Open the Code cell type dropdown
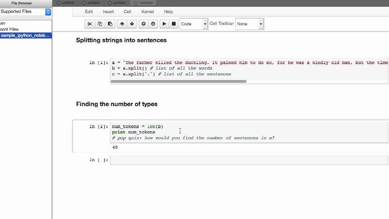This screenshot has width=389, height=219. [x=194, y=24]
